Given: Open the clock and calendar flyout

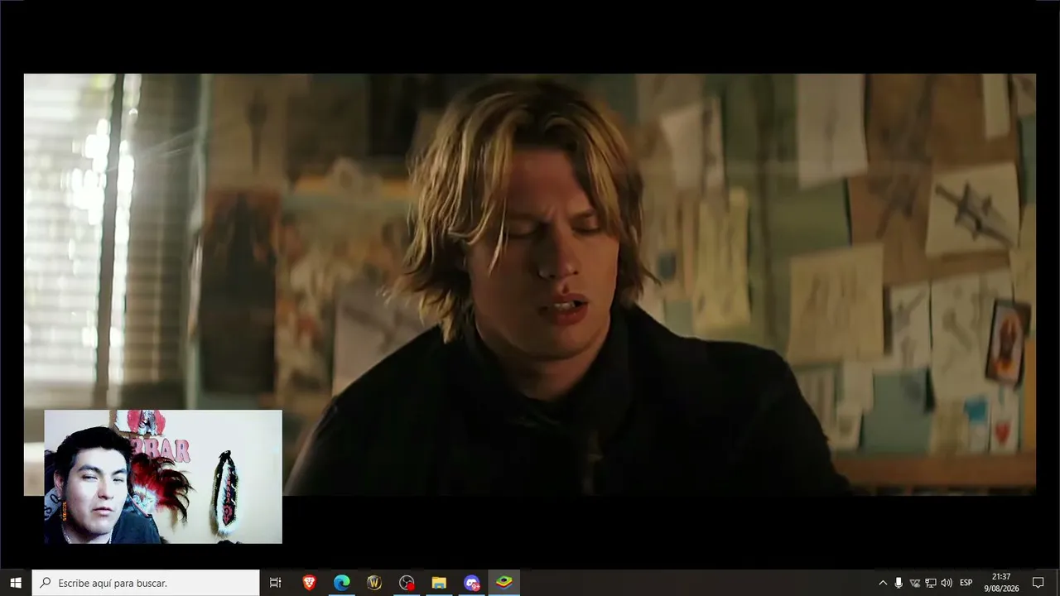Looking at the screenshot, I should pyautogui.click(x=1001, y=583).
